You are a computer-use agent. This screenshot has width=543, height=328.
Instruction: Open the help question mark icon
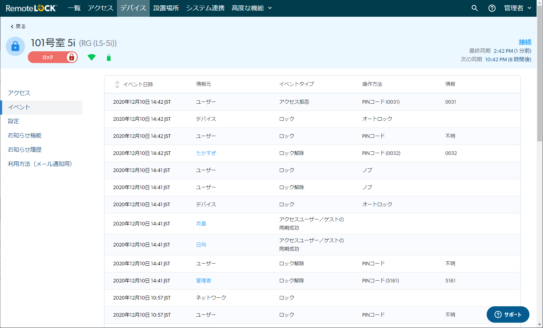tap(492, 8)
